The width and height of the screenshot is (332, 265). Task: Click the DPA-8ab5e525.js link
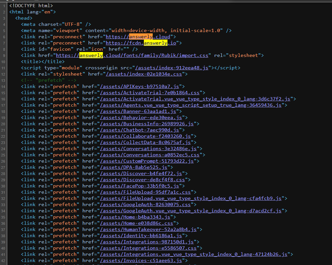coord(134,167)
